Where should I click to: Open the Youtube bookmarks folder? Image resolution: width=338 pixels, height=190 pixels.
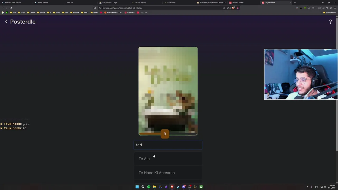74,12
